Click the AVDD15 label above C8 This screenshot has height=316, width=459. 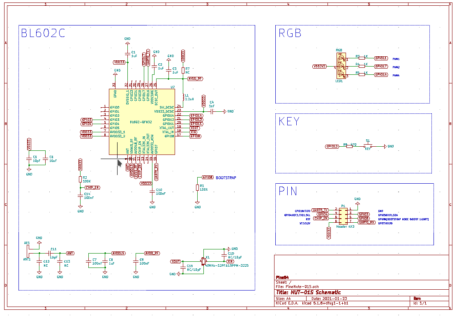[119, 253]
